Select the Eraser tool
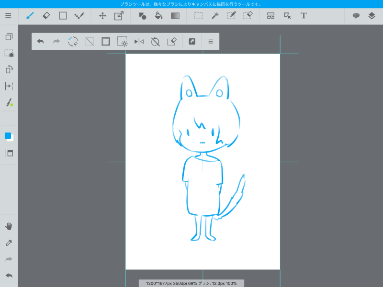Screen dimensions: 383x287 46,16
